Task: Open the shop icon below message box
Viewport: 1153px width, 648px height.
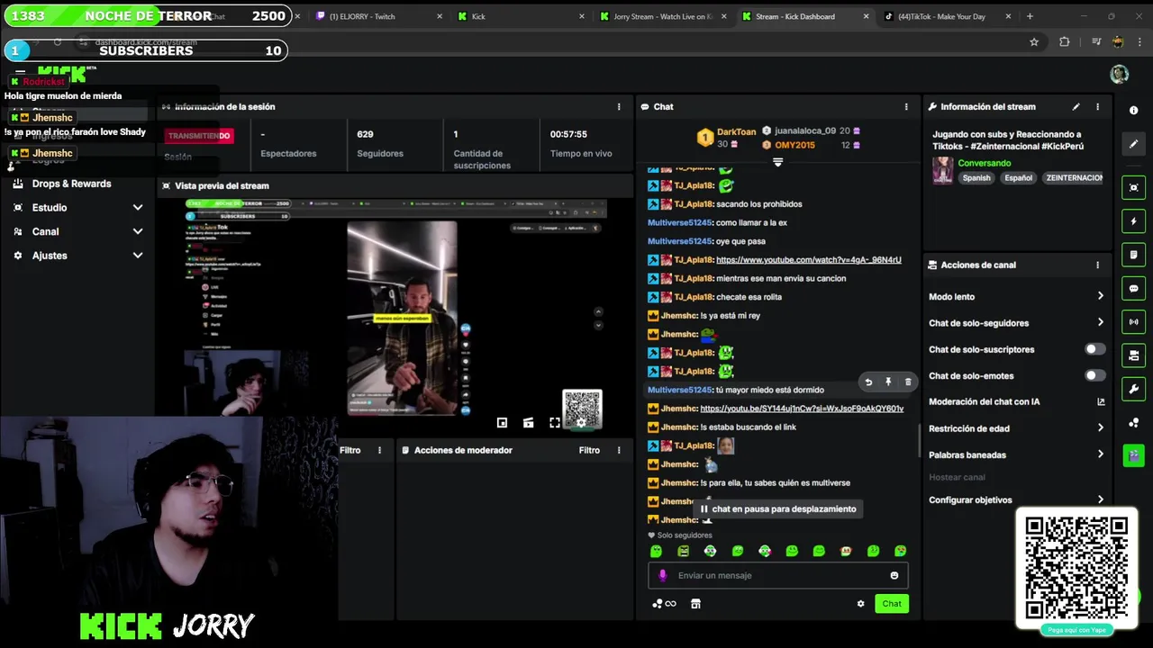Action: [695, 604]
